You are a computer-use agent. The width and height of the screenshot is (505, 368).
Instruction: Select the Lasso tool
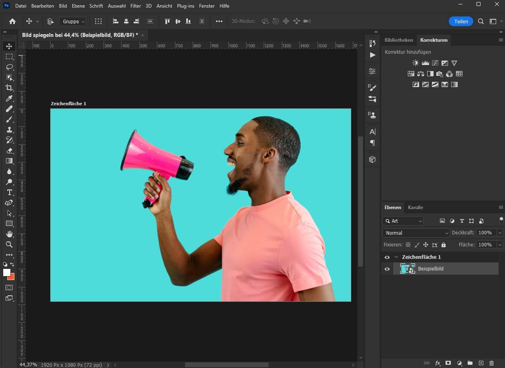[10, 67]
